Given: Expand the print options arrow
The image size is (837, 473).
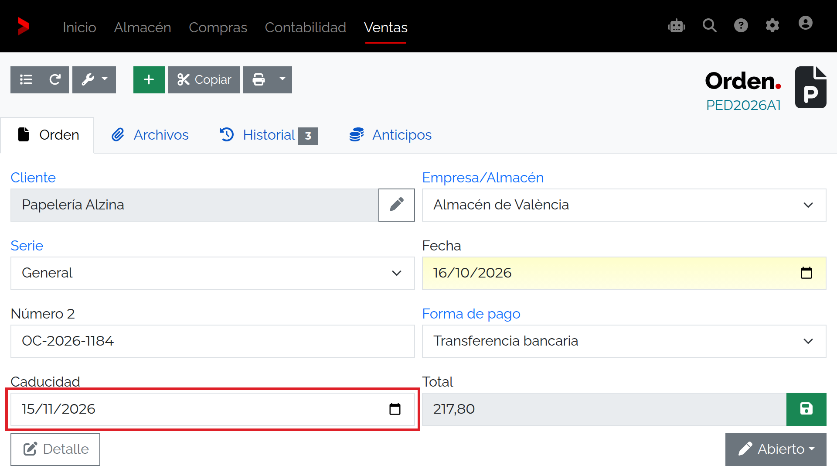Looking at the screenshot, I should pos(282,79).
